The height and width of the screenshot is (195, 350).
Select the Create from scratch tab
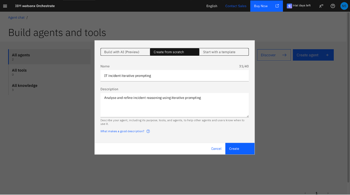[x=175, y=52]
